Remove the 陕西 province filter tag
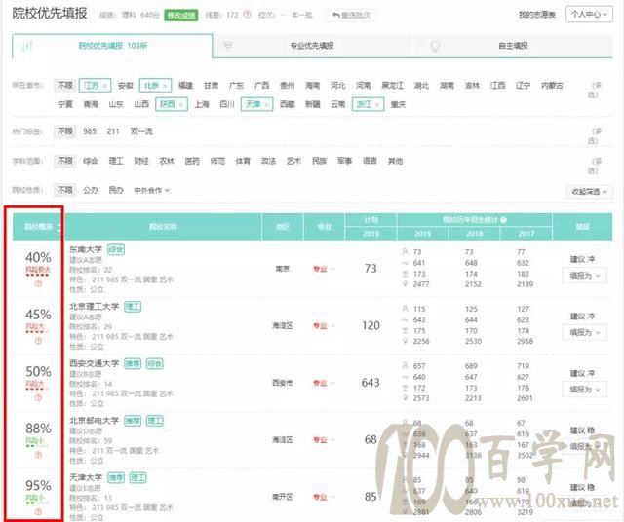624x522 pixels. (x=181, y=104)
